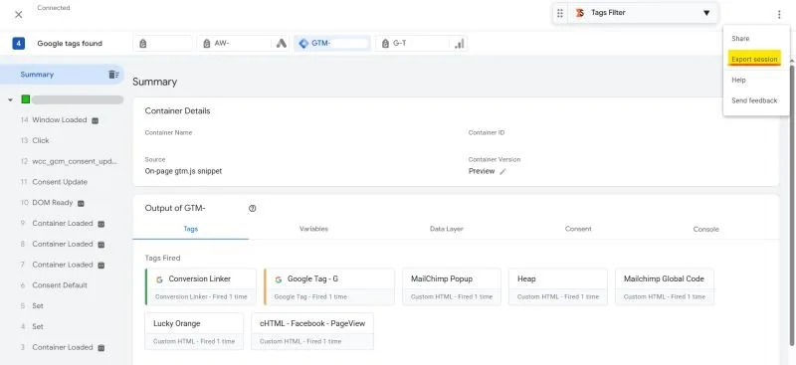This screenshot has height=365, width=796.
Task: Click the icon beside event 9 Container Loaded
Action: tap(101, 224)
